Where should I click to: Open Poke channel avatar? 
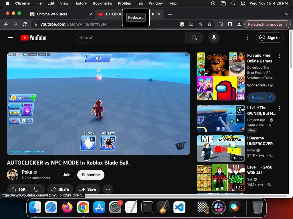13,175
